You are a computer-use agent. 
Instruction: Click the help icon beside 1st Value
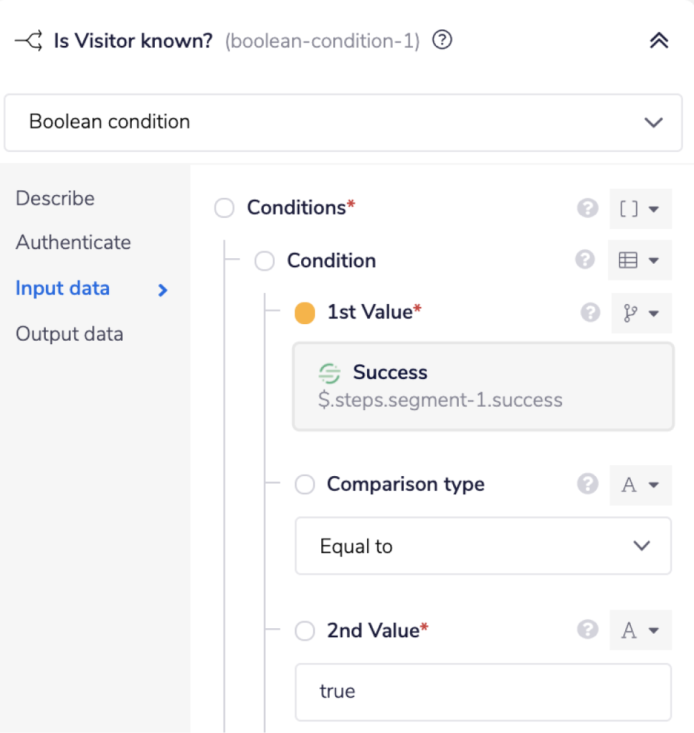[x=591, y=312]
